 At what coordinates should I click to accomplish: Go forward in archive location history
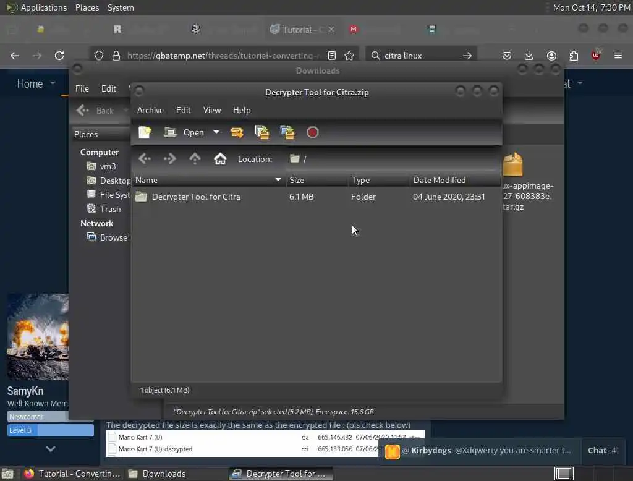tap(170, 159)
